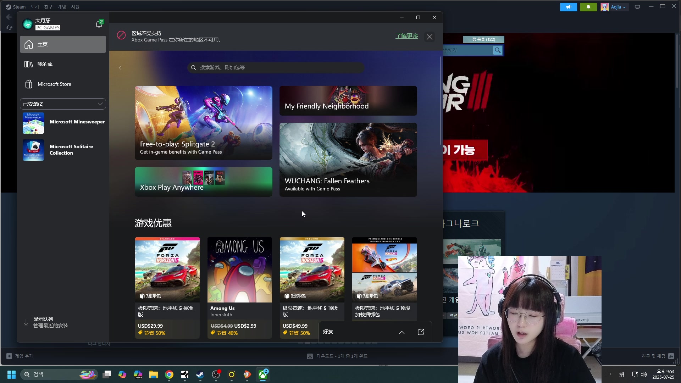Click the 了解更多 link in banner
The height and width of the screenshot is (383, 681).
click(407, 36)
